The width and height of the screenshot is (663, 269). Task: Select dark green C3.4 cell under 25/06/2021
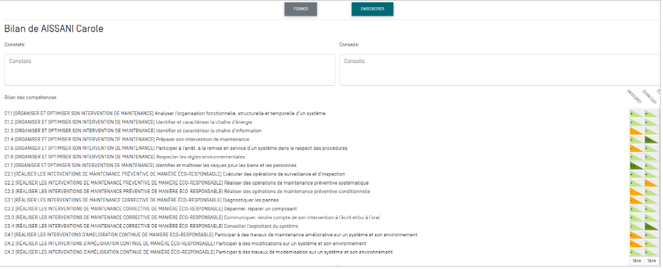point(651,226)
